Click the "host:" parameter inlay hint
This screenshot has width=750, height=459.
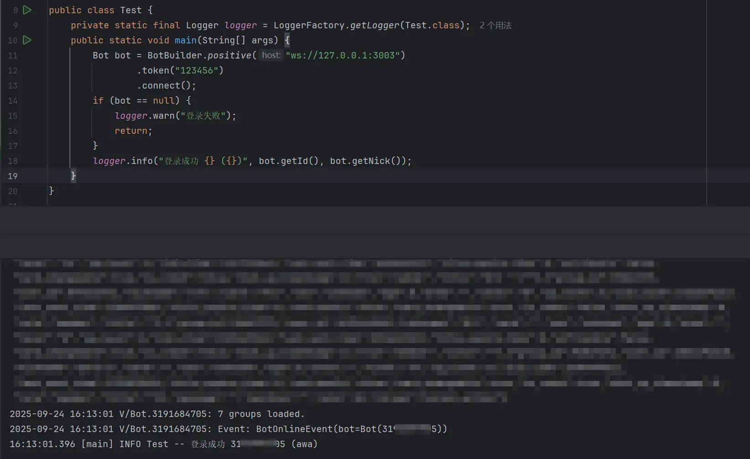click(271, 55)
